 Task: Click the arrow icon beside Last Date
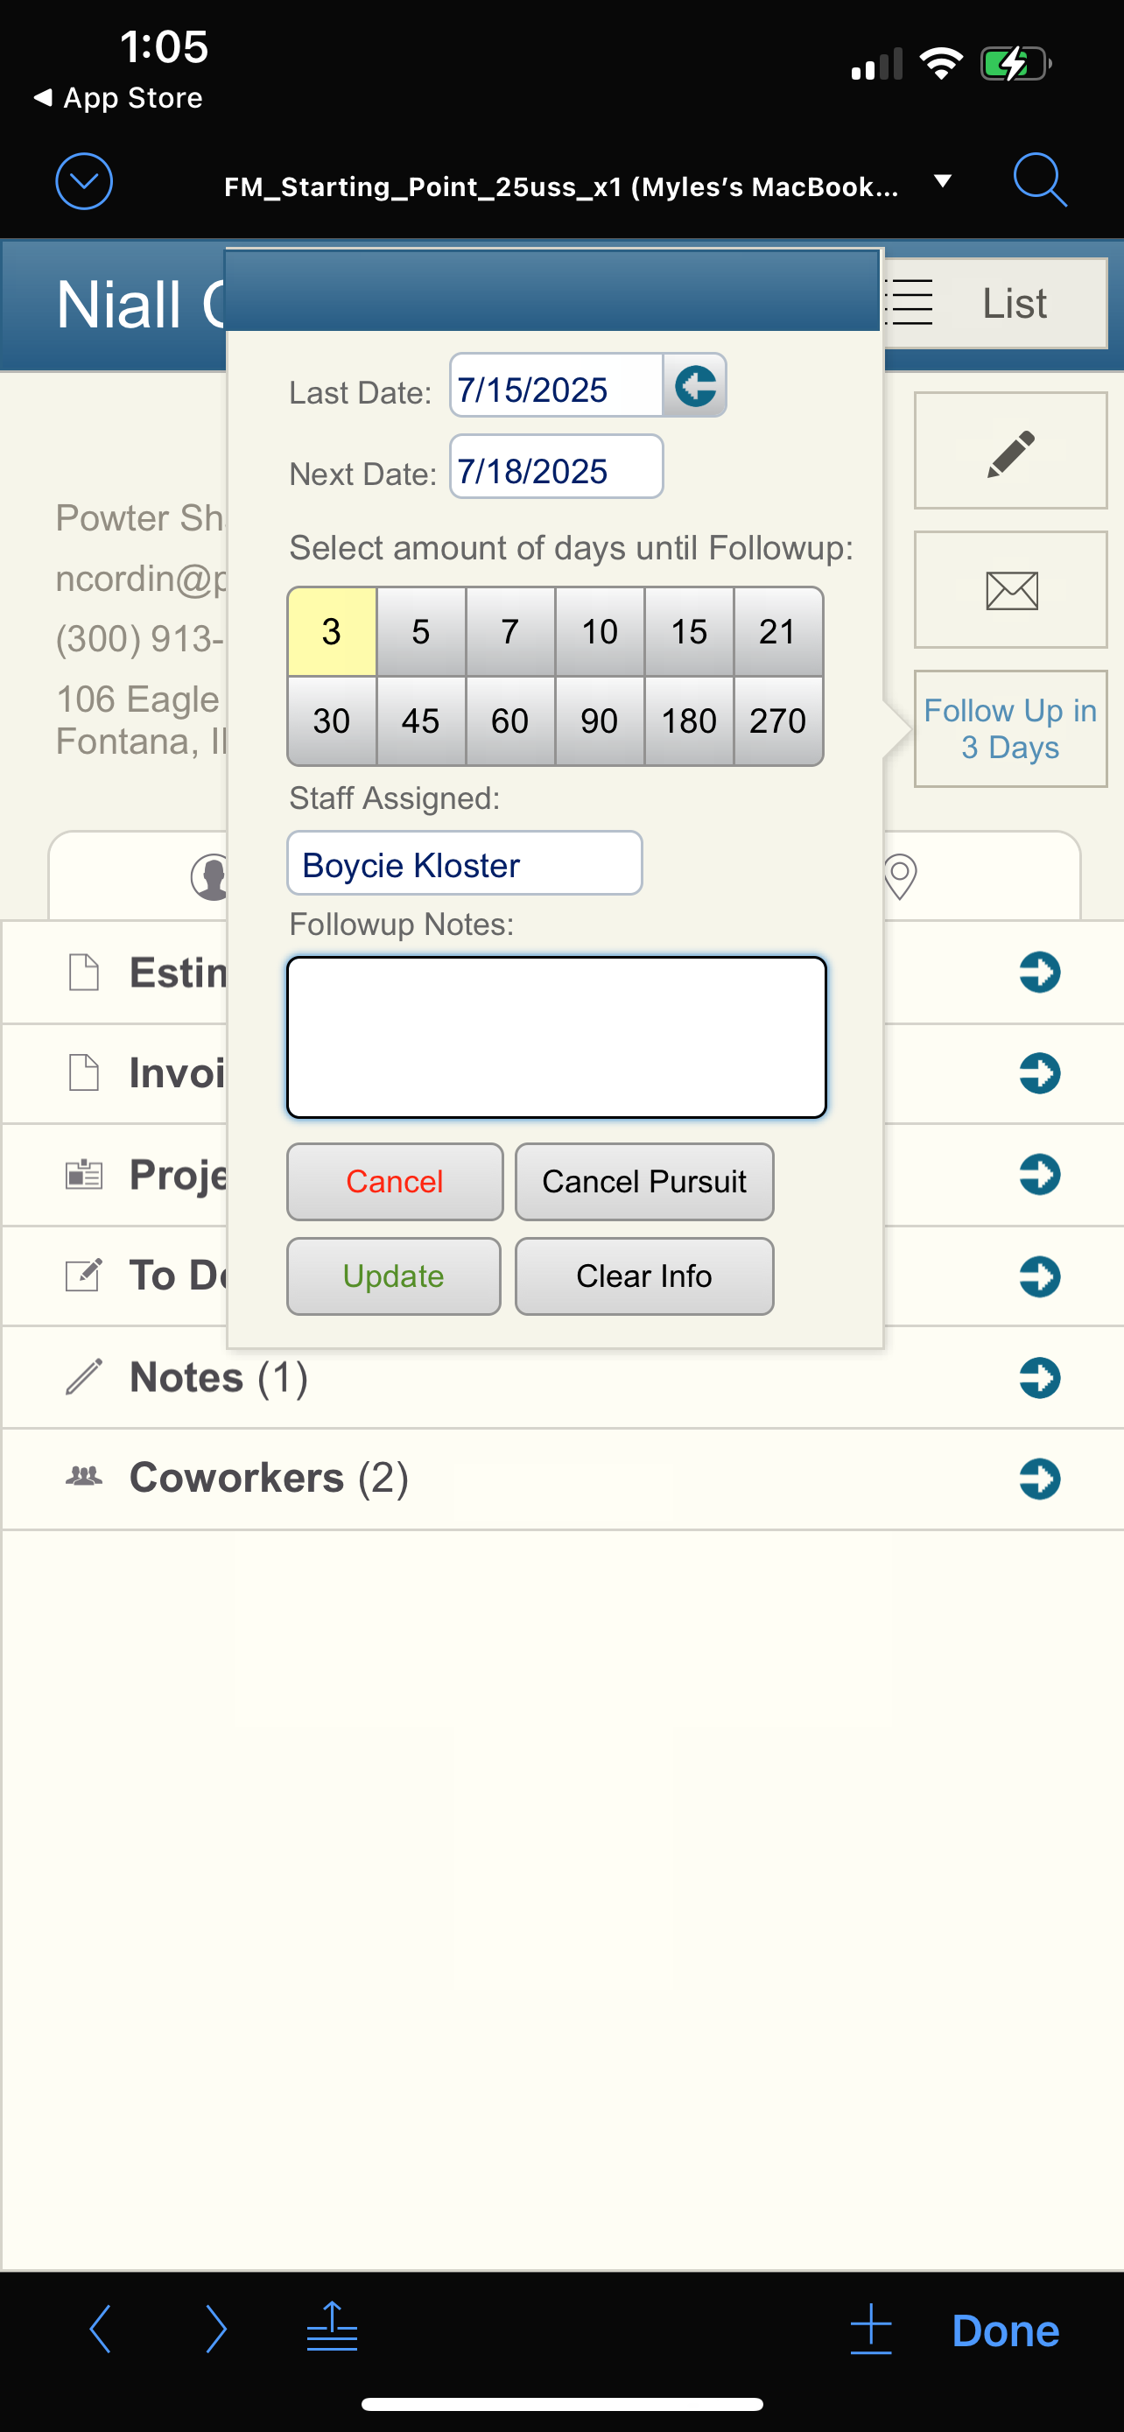(696, 385)
